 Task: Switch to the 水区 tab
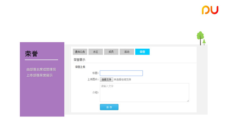96,52
